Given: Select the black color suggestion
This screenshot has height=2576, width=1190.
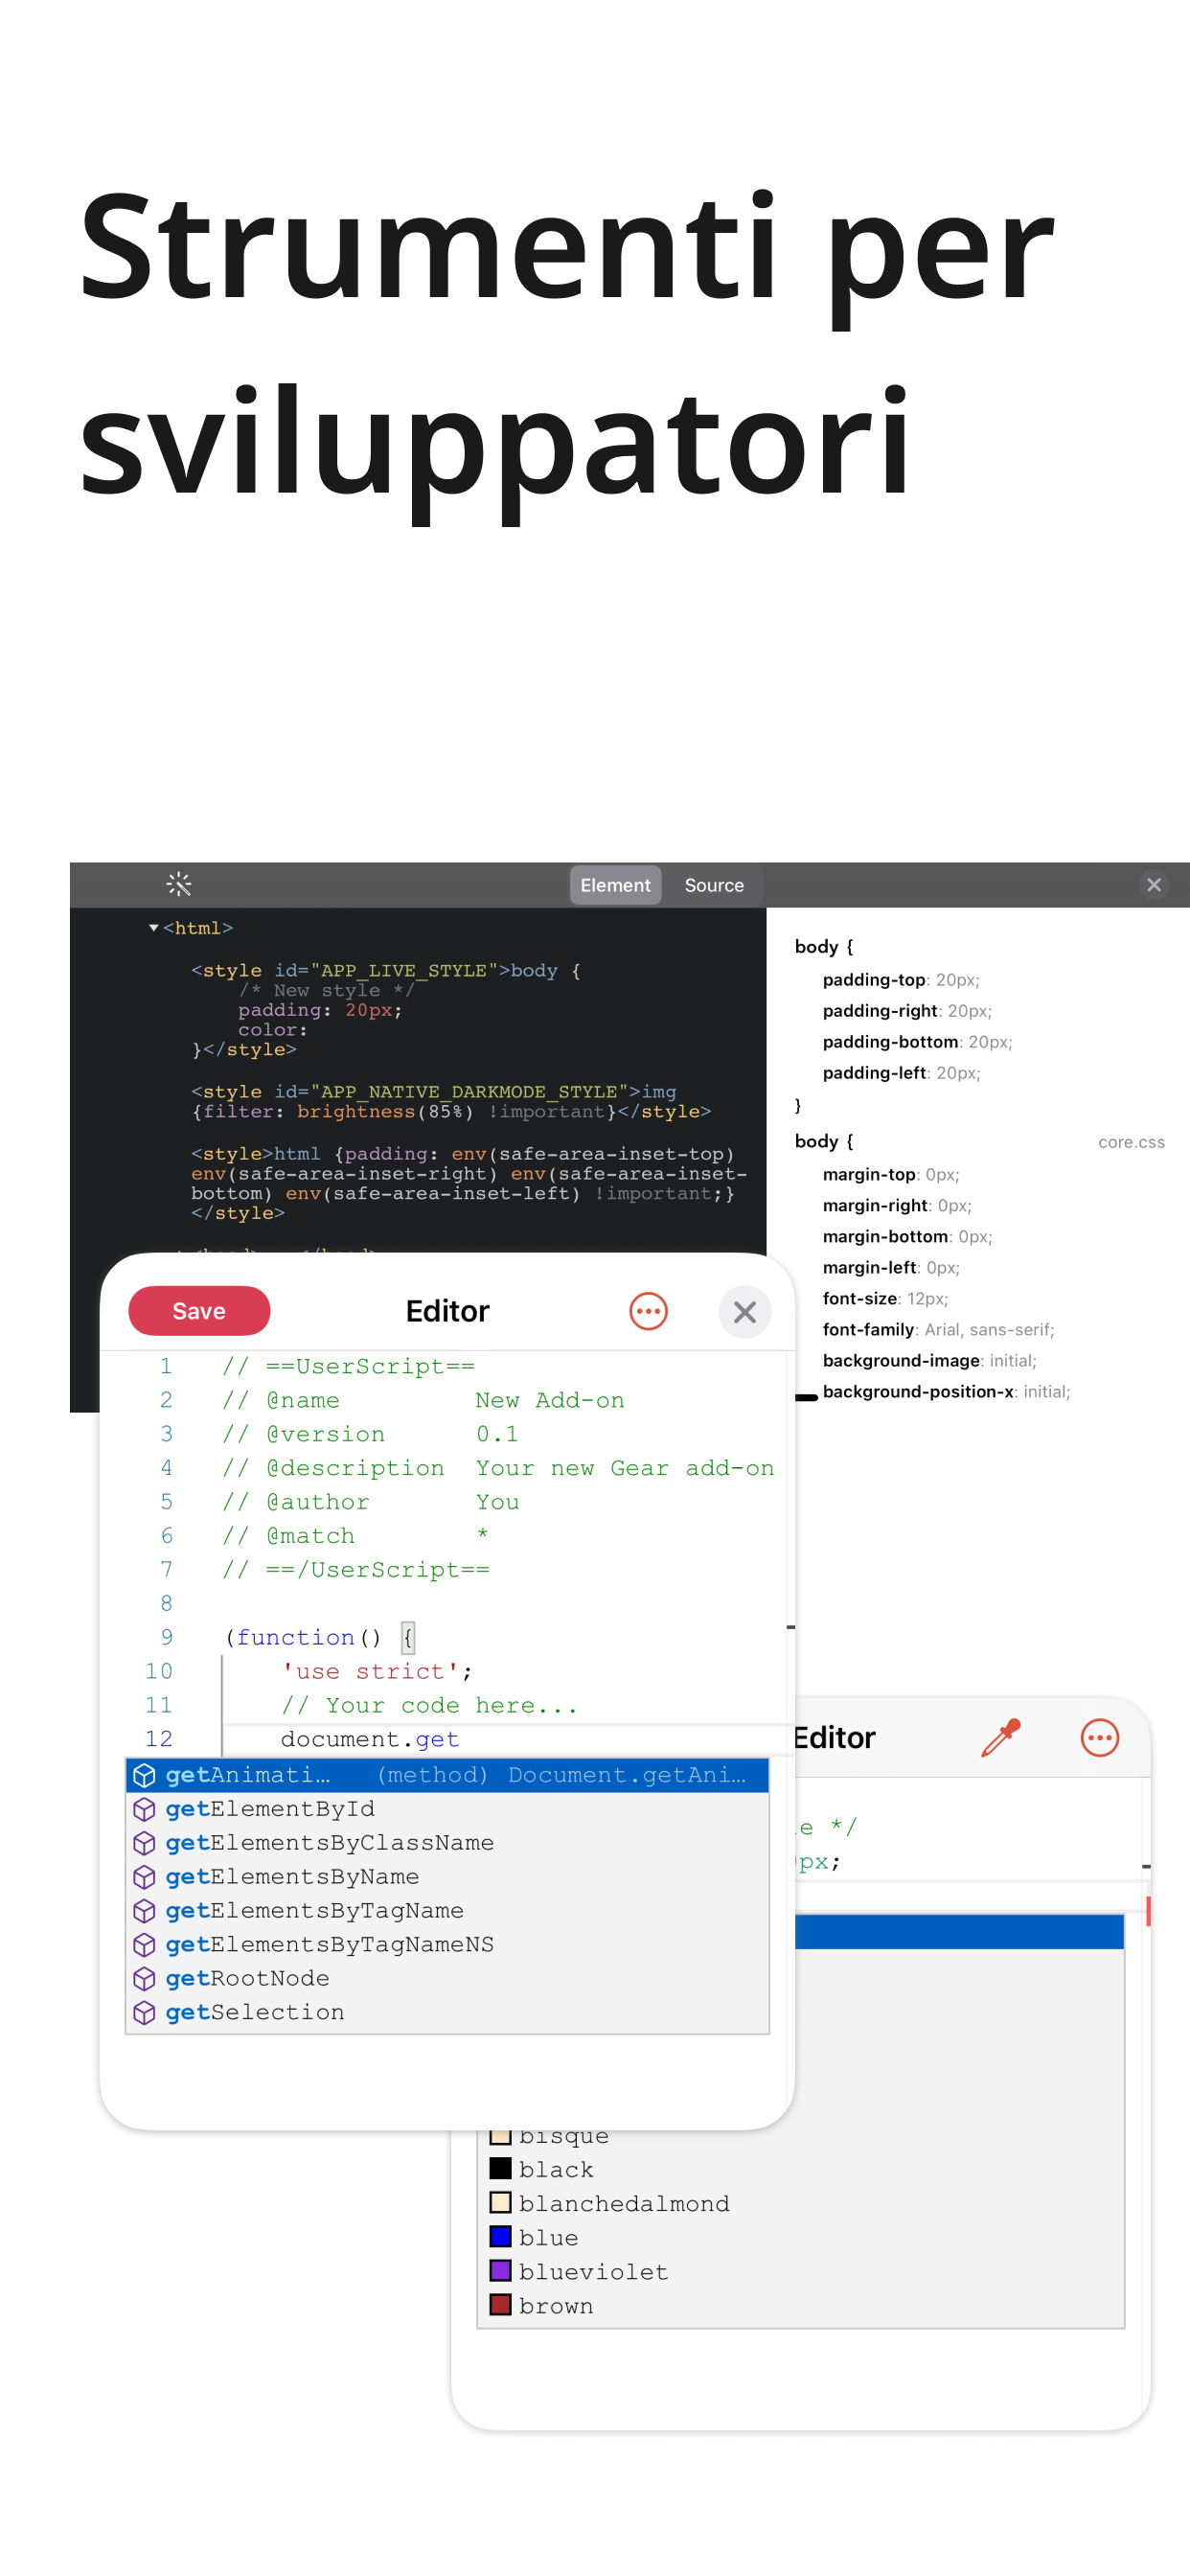Looking at the screenshot, I should point(800,2170).
